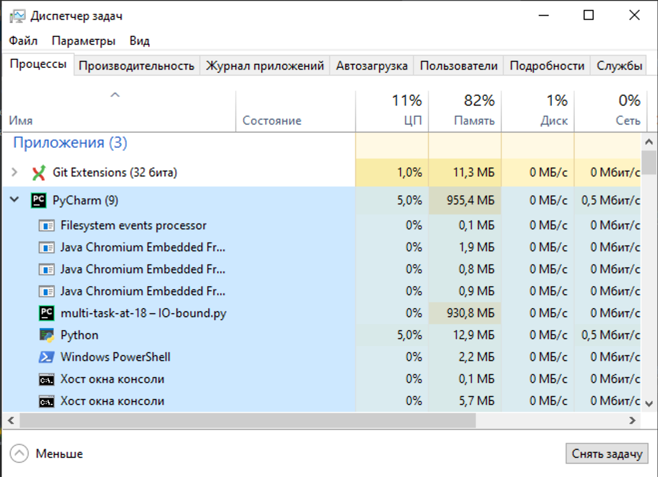The image size is (658, 477).
Task: Click the 5,7 МБ console host memory value
Action: pyautogui.click(x=476, y=401)
